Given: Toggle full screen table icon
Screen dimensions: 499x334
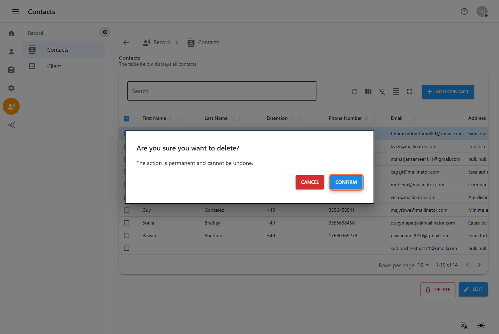Looking at the screenshot, I should (x=409, y=92).
